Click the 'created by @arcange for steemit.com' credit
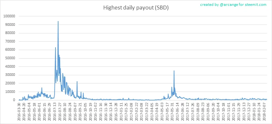Viewport: 272px width, 124px height. [233, 5]
